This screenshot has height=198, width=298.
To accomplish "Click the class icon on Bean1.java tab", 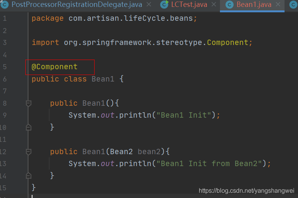I will 230,5.
